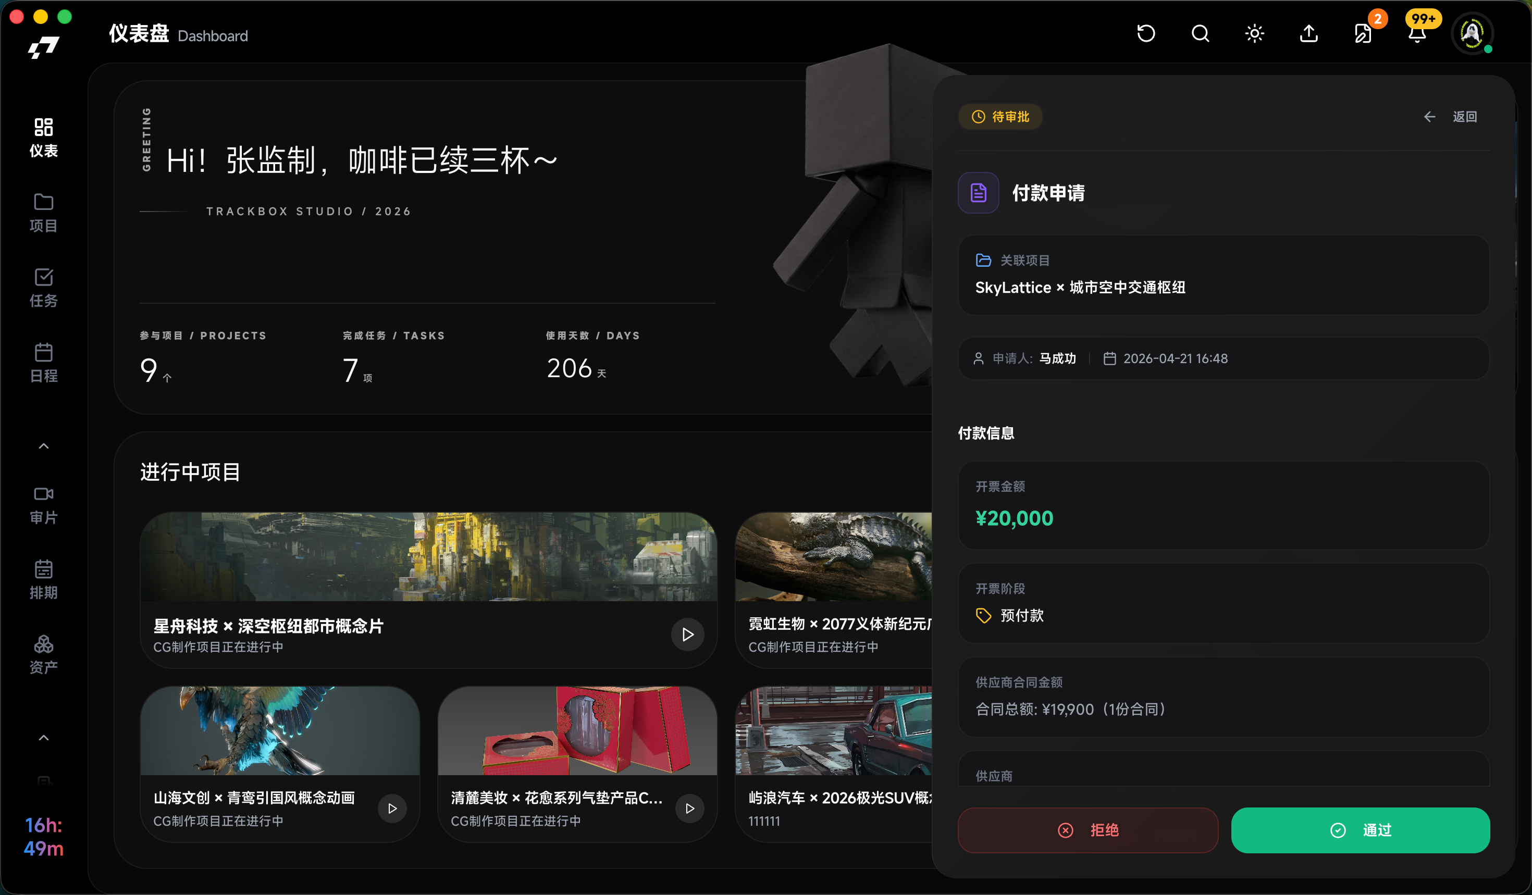
Task: Click the 参与项目 count 9
Action: click(x=149, y=370)
